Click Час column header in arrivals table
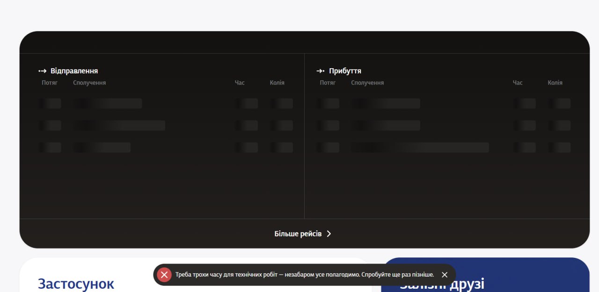599x292 pixels. point(518,83)
